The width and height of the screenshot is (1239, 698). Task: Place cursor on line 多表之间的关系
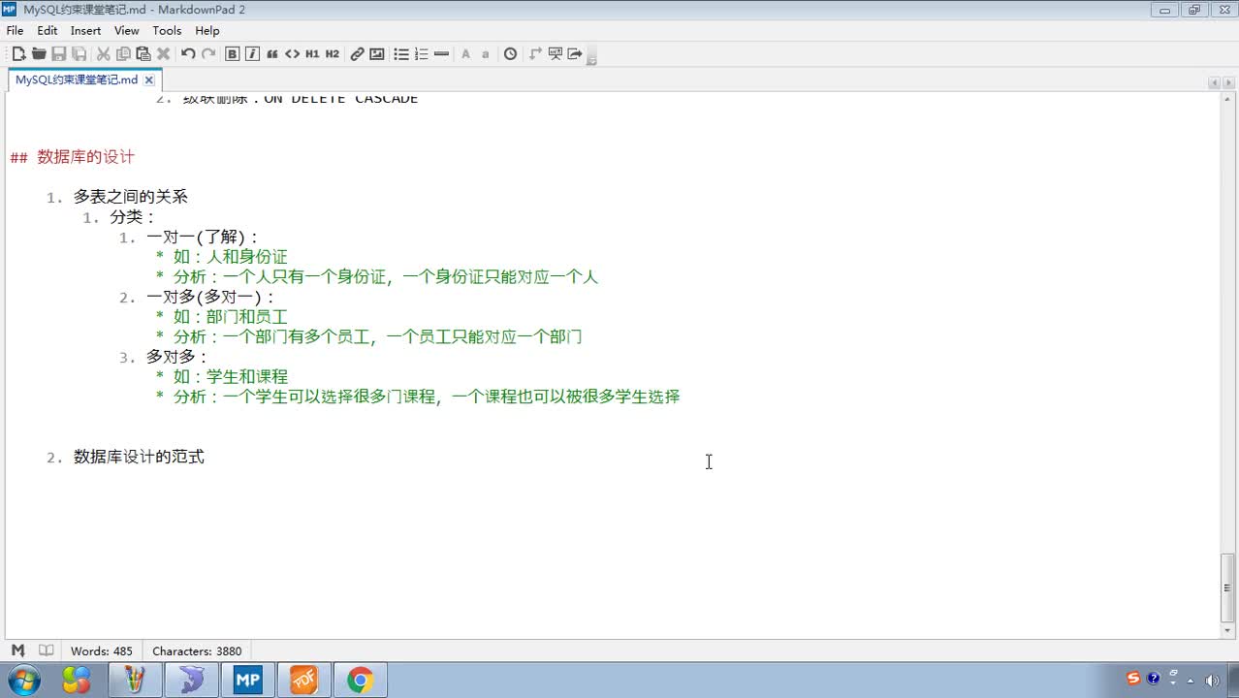[131, 197]
